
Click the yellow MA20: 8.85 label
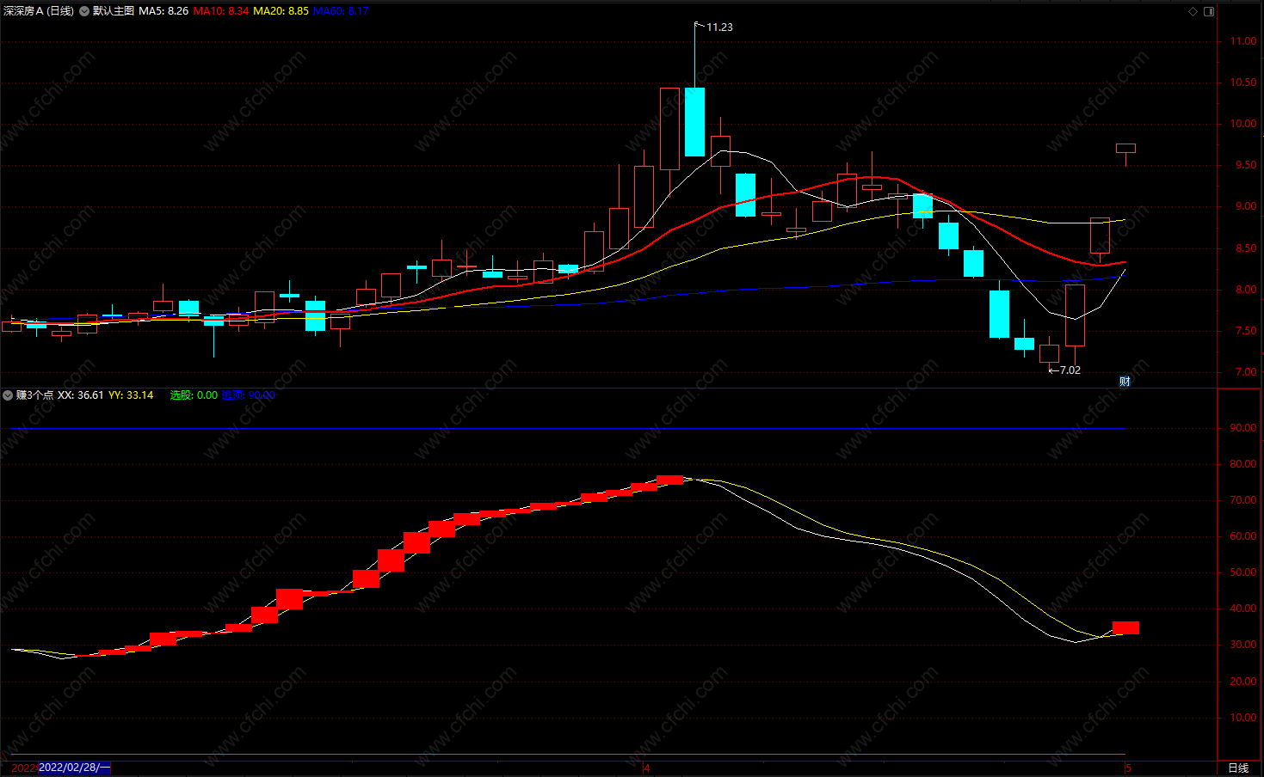[x=281, y=11]
